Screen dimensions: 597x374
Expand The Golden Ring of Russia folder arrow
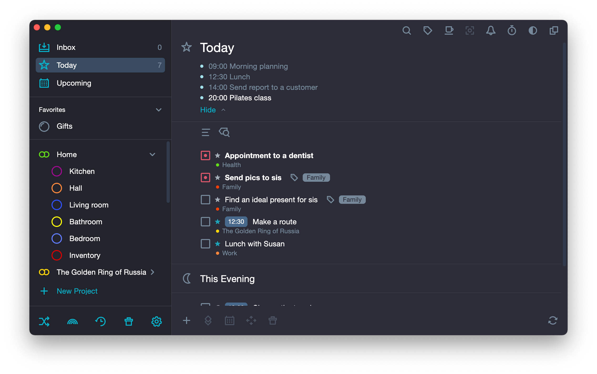pyautogui.click(x=152, y=272)
